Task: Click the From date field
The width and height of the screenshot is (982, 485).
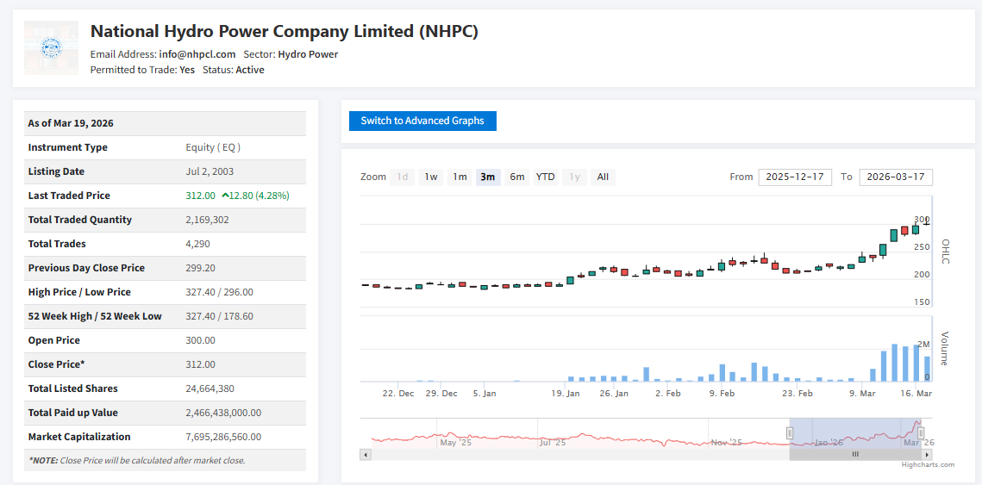Action: (795, 177)
